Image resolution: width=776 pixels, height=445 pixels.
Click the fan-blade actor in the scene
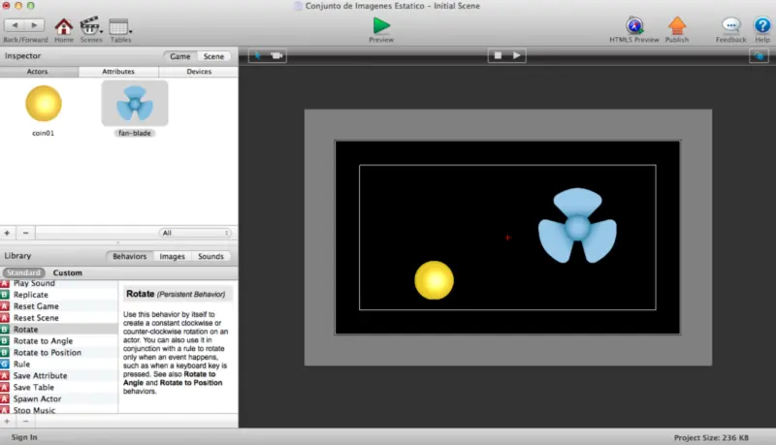tap(577, 226)
